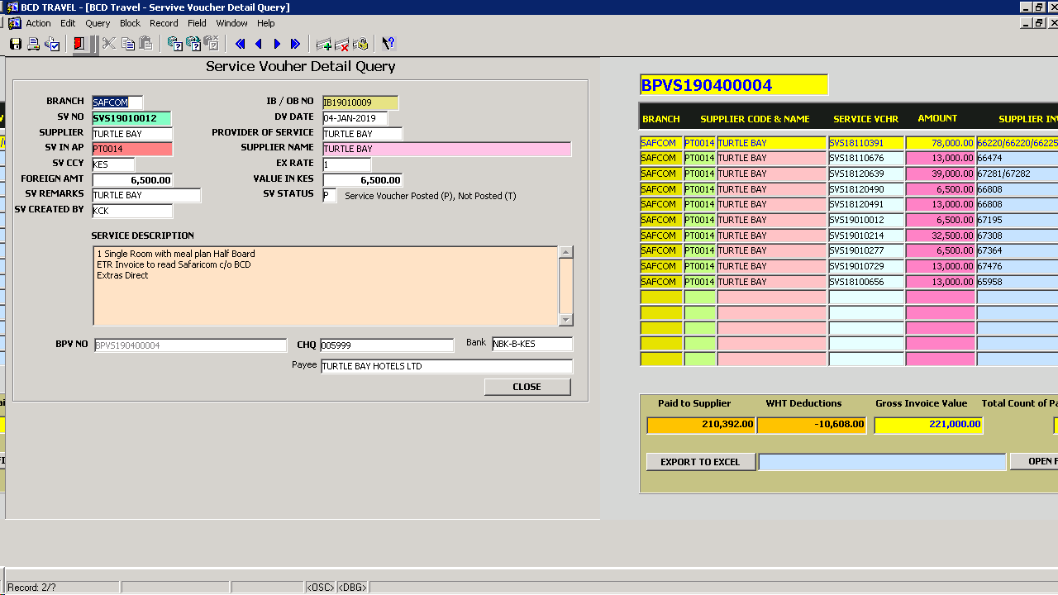Open the Window menu
This screenshot has width=1058, height=595.
(x=232, y=23)
